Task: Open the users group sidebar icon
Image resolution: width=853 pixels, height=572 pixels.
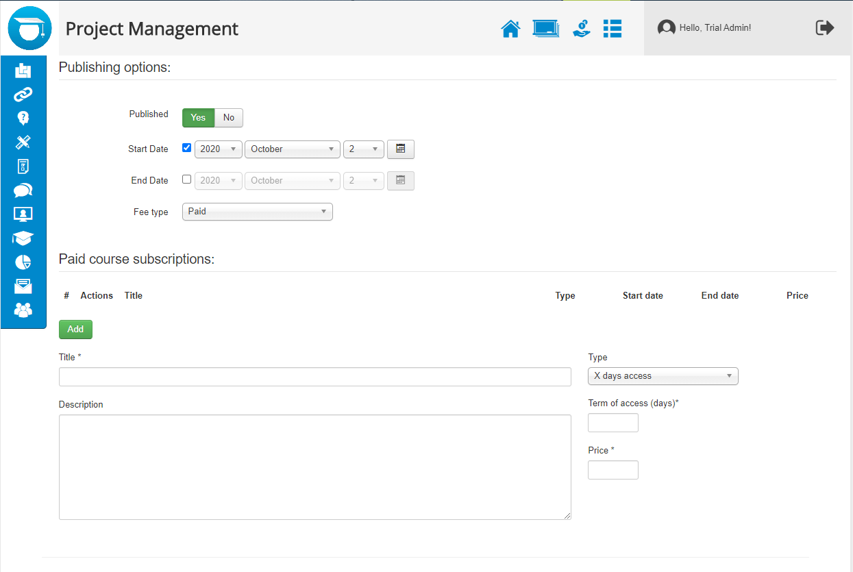Action: pos(23,310)
